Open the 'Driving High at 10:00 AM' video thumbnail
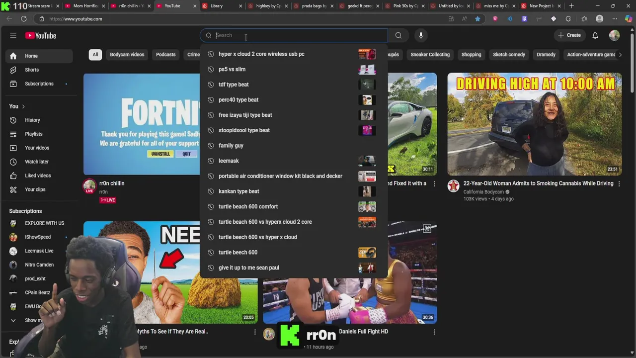Screen dimensions: 636x358 point(534,124)
